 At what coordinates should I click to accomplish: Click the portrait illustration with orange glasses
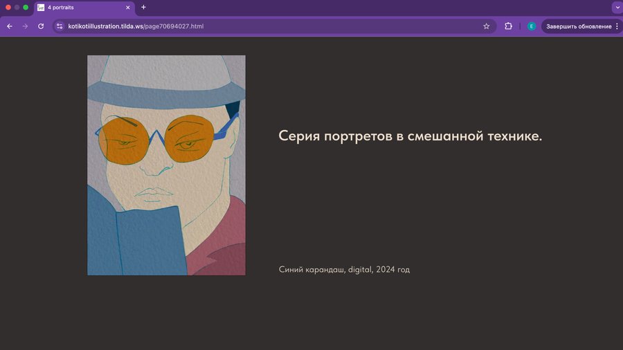(x=166, y=165)
